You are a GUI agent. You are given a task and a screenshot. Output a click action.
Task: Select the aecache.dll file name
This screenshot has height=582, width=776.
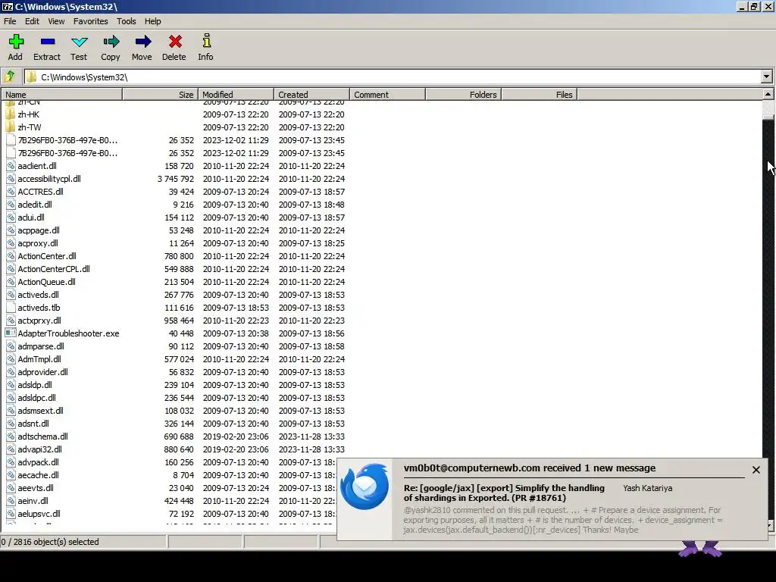(x=38, y=474)
